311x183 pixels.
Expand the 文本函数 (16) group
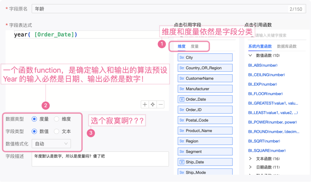click(250, 159)
